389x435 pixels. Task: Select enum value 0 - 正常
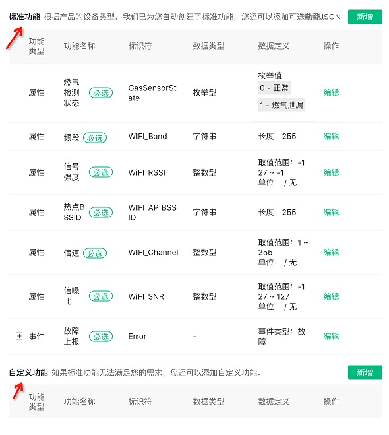[274, 88]
